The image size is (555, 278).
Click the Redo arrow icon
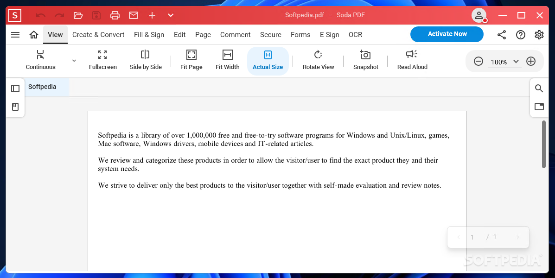pos(59,15)
